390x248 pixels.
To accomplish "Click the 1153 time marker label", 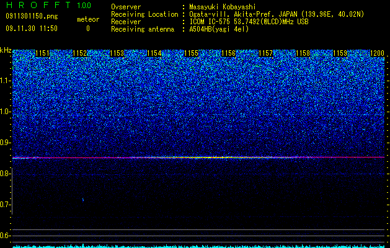I will (117, 53).
